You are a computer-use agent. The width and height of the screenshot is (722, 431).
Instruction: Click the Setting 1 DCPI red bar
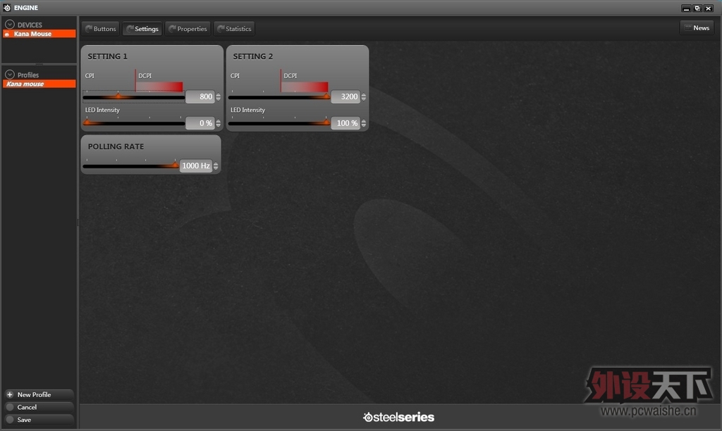159,87
